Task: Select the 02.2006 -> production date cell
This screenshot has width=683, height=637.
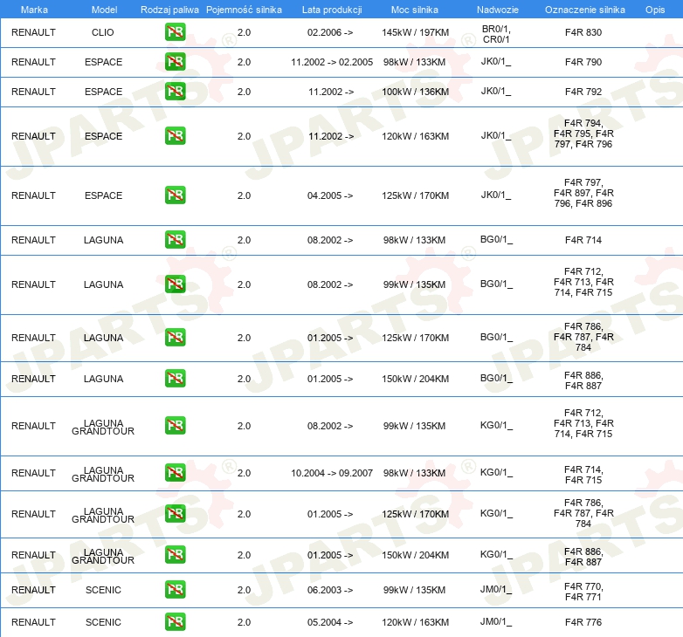Action: coord(330,32)
